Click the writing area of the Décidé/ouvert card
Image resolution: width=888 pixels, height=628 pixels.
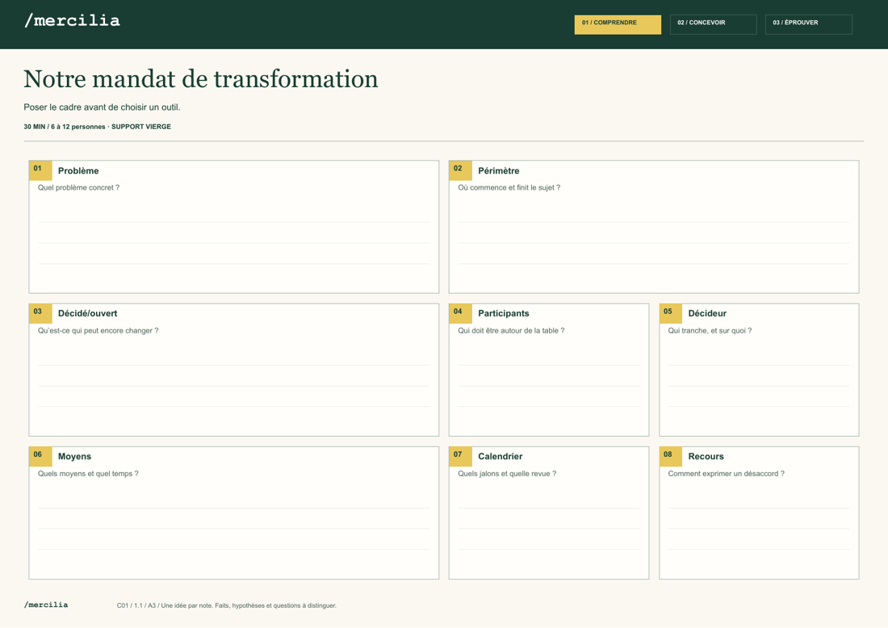coord(234,386)
